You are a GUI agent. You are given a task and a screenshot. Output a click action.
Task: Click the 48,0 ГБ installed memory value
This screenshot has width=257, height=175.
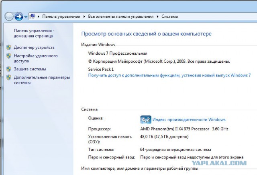click(164, 137)
